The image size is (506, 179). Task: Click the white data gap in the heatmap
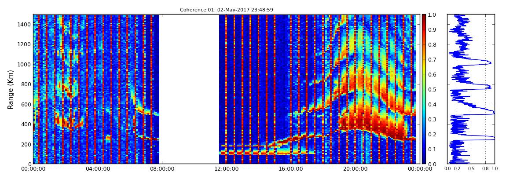pos(189,89)
